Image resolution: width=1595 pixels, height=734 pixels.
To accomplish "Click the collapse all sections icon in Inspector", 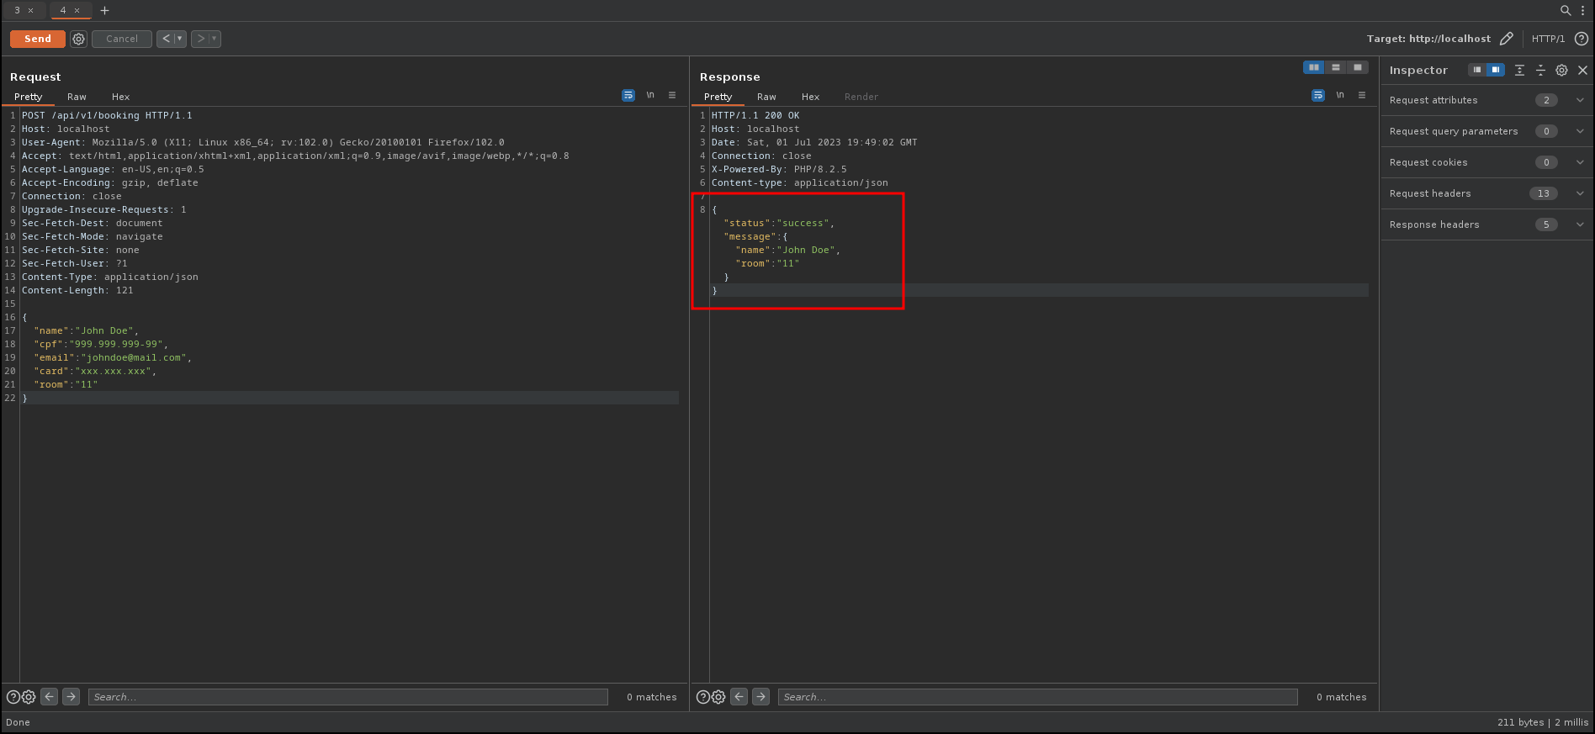I will pyautogui.click(x=1540, y=71).
